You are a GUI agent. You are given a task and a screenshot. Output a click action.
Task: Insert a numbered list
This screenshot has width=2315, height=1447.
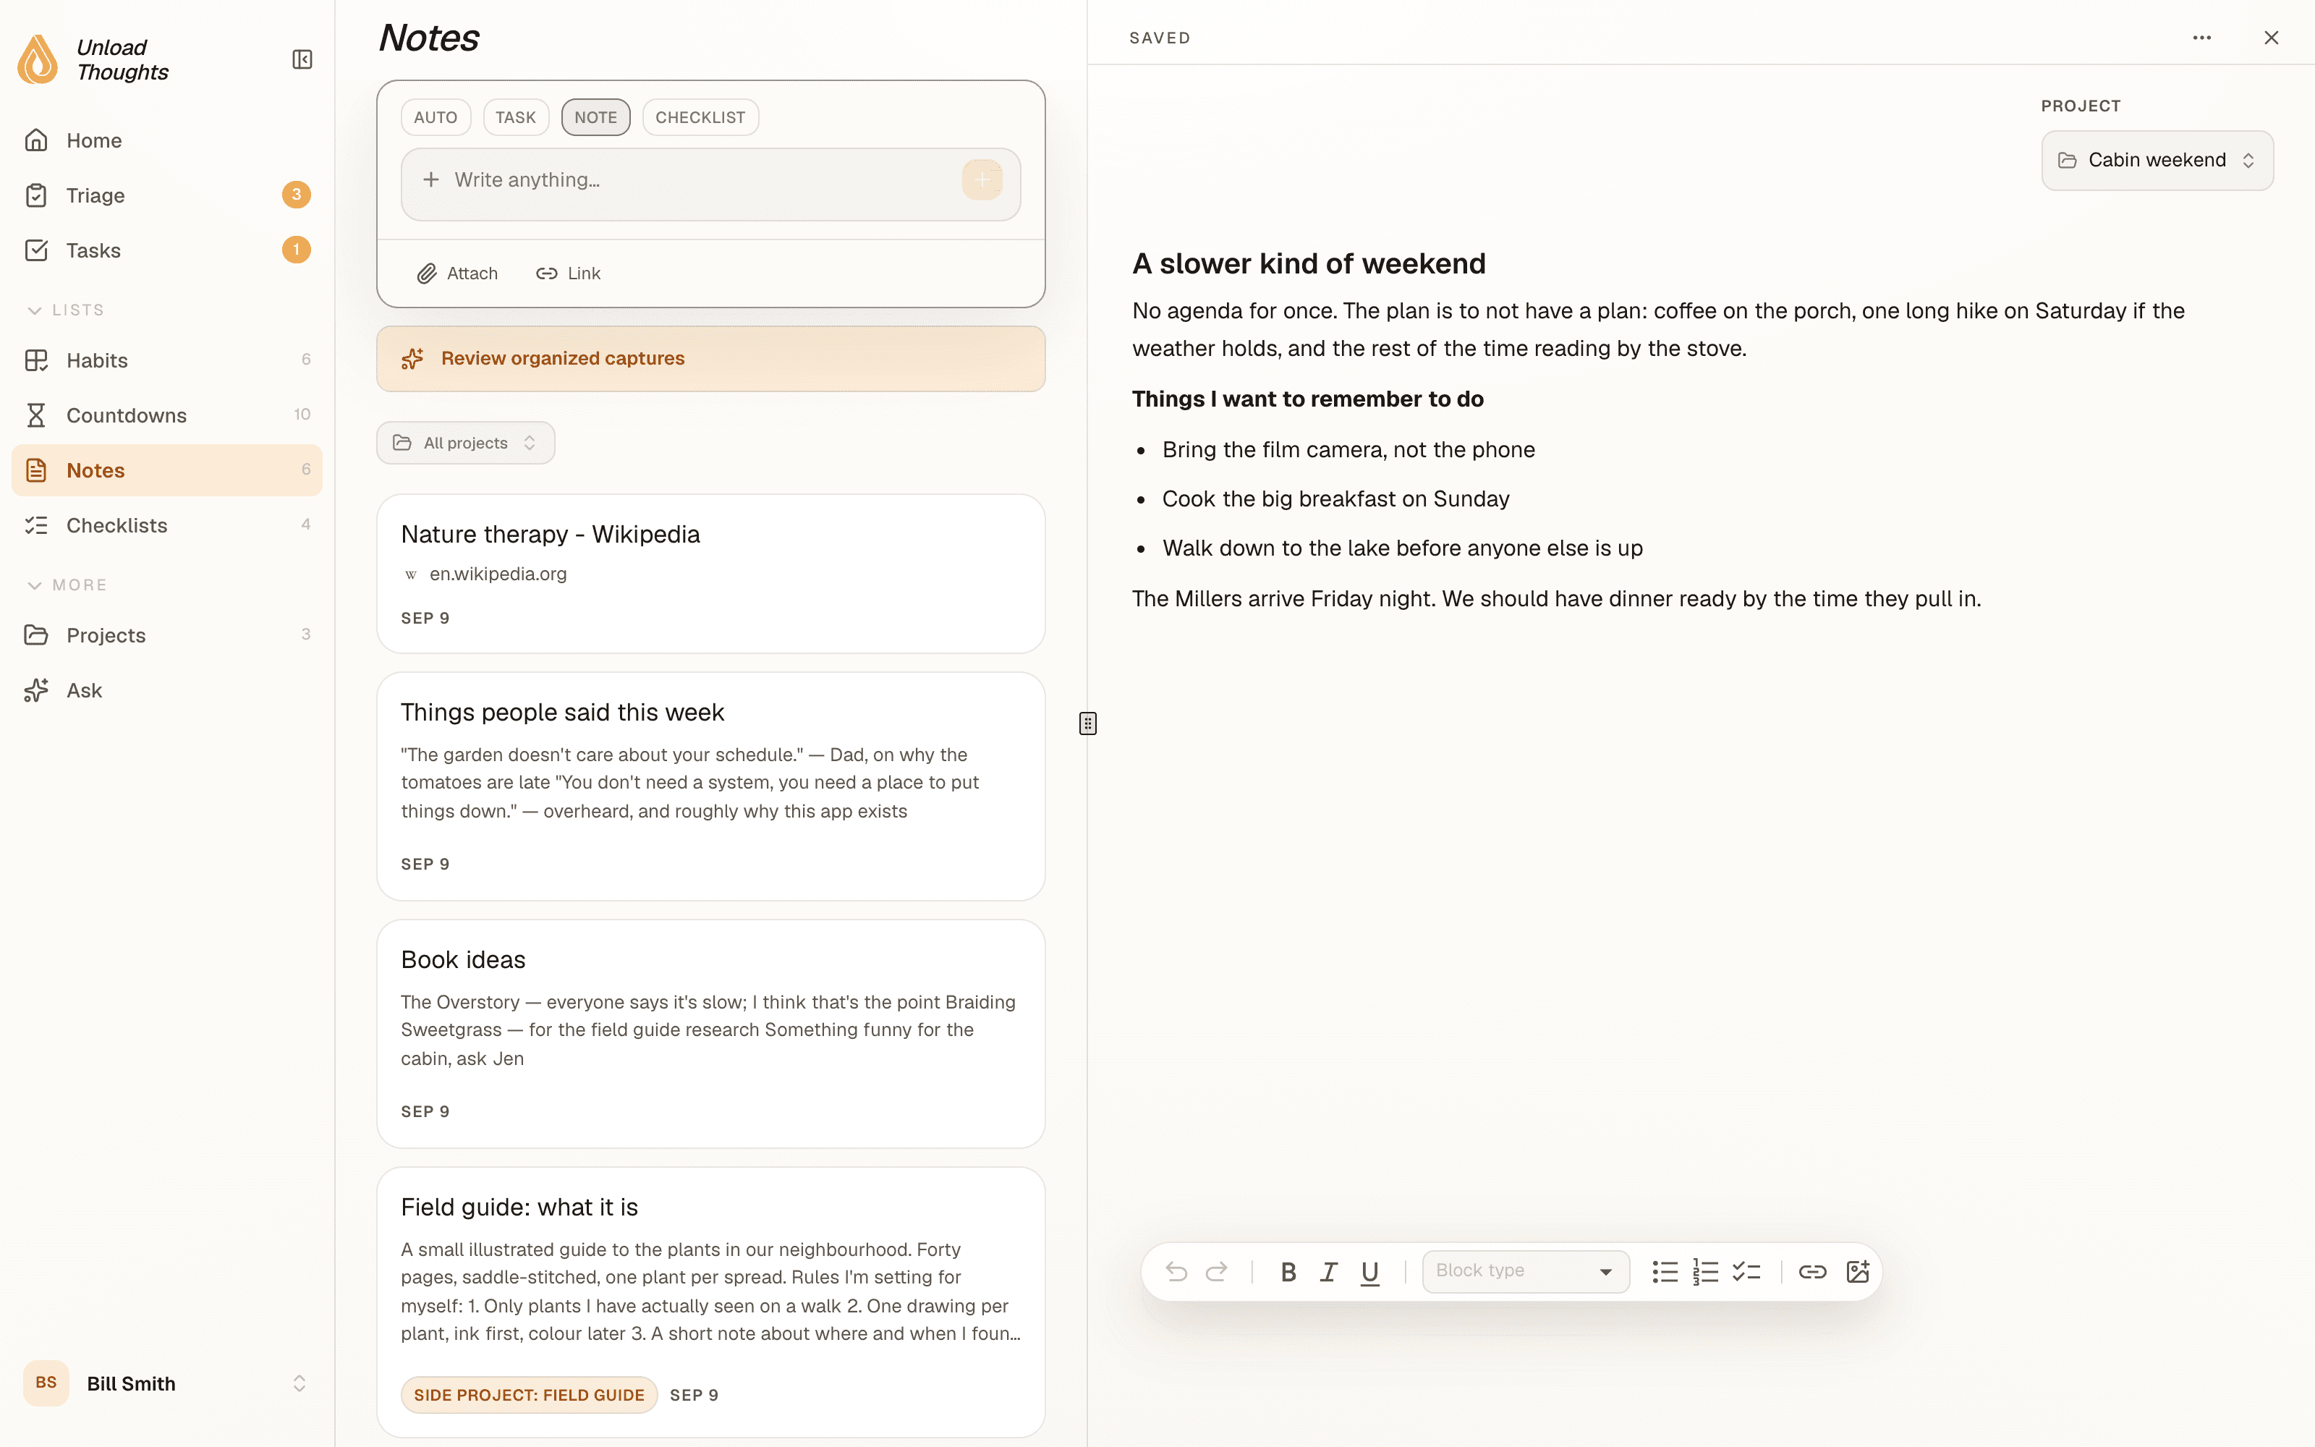[1706, 1272]
